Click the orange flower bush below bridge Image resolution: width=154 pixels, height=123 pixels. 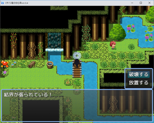(x=68, y=82)
